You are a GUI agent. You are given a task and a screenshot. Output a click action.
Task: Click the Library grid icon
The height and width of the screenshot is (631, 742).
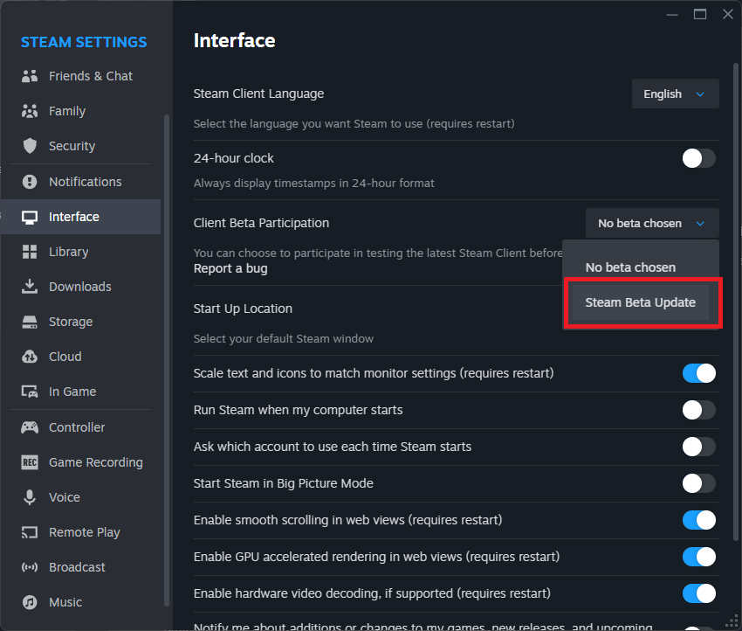point(30,252)
